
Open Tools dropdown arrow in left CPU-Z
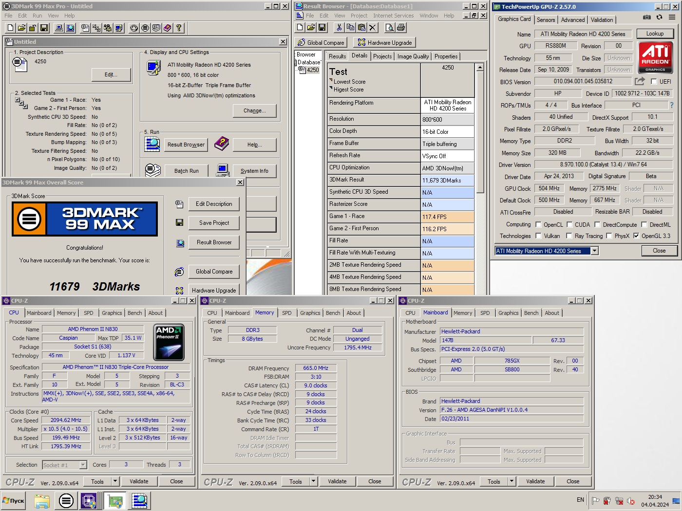115,481
